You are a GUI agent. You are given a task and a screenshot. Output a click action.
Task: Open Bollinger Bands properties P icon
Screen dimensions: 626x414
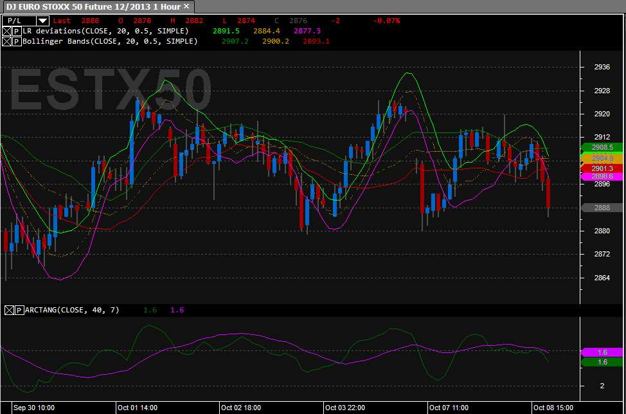tap(17, 42)
